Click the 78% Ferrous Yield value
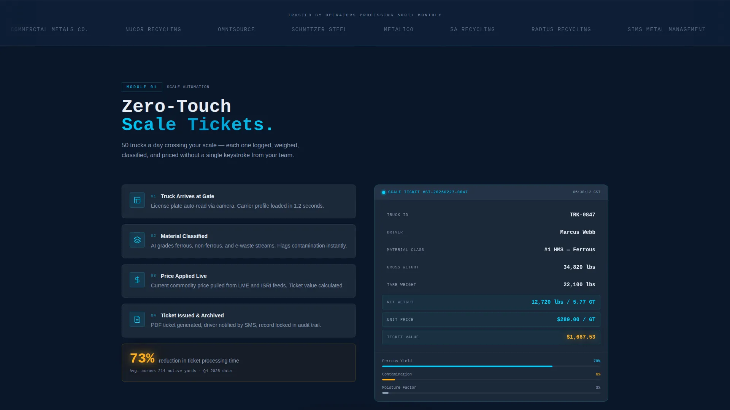The image size is (730, 410). [x=597, y=361]
